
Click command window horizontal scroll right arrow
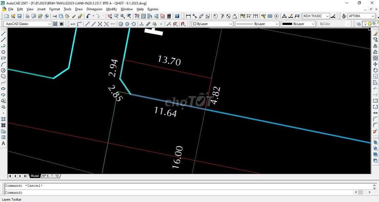pyautogui.click(x=369, y=192)
